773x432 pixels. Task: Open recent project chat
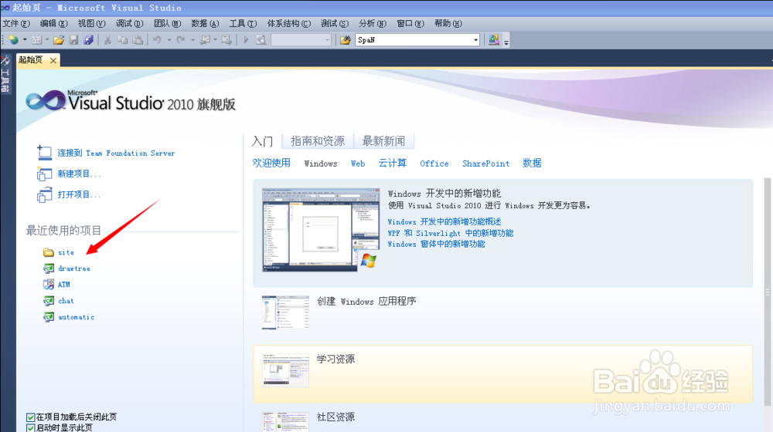[x=66, y=301]
